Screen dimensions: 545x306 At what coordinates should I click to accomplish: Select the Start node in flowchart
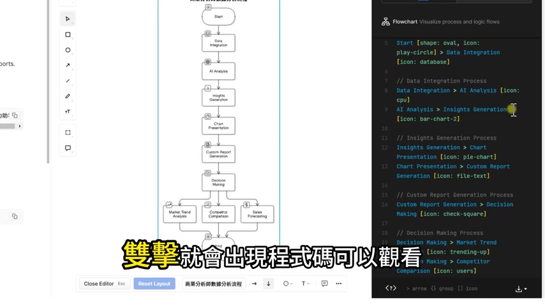pyautogui.click(x=218, y=17)
